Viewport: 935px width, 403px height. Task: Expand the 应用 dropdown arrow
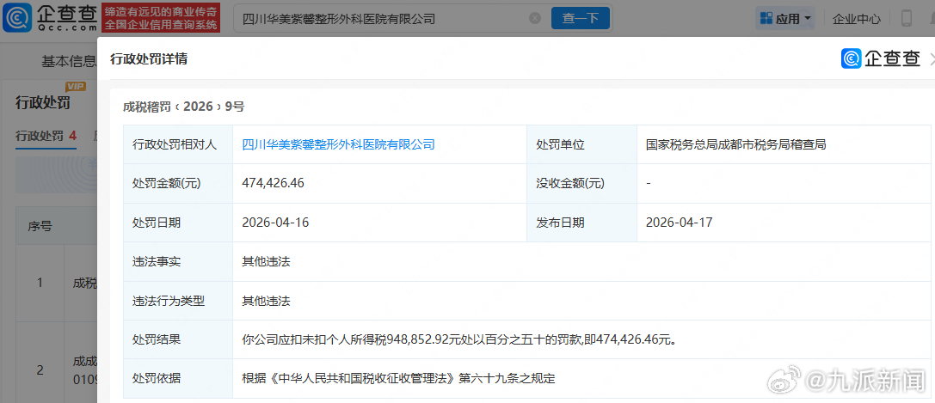click(x=808, y=18)
